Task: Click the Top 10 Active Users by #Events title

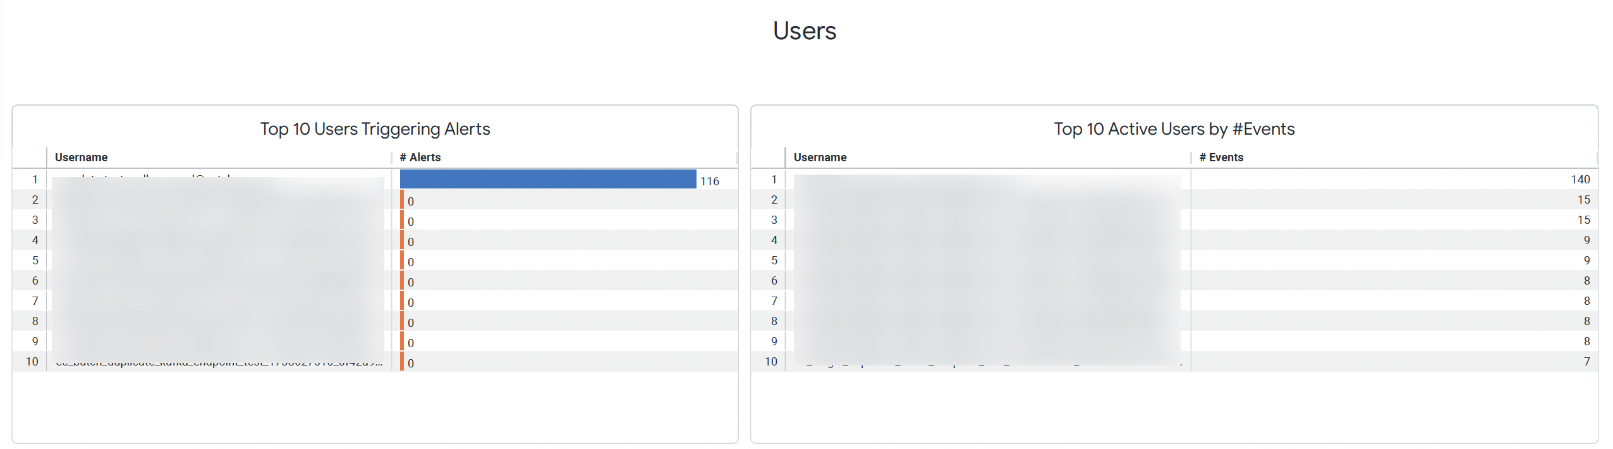Action: coord(1174,129)
